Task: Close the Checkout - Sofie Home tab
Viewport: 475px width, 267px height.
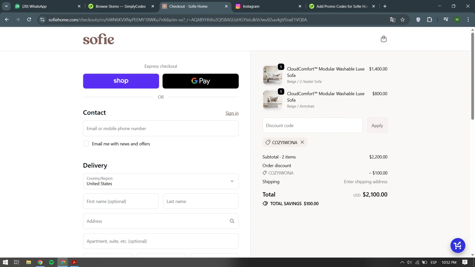Action: [226, 6]
